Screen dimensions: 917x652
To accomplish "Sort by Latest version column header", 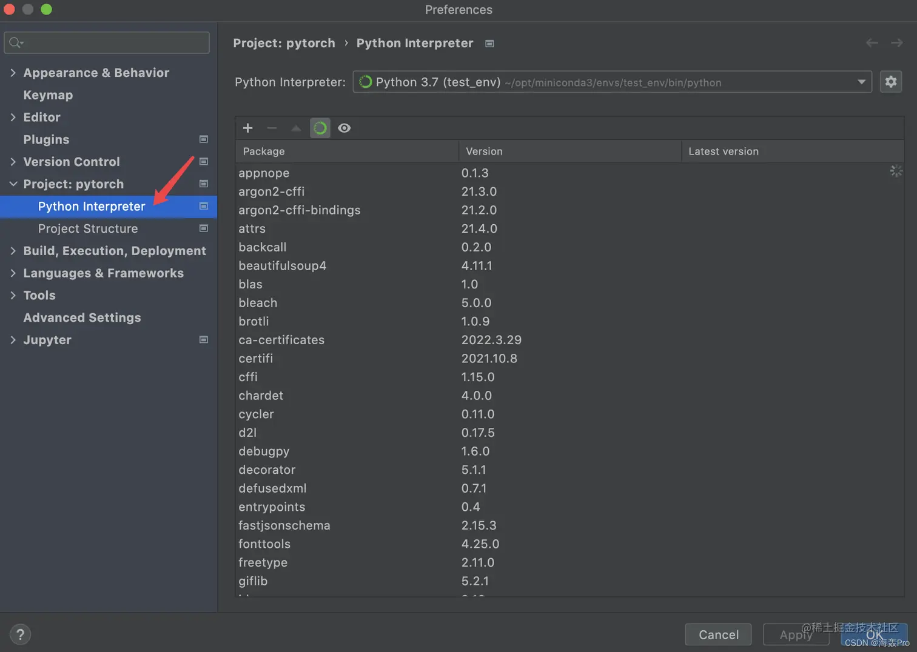I will 793,151.
